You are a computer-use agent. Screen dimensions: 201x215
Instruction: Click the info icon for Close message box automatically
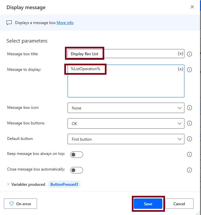point(190,170)
